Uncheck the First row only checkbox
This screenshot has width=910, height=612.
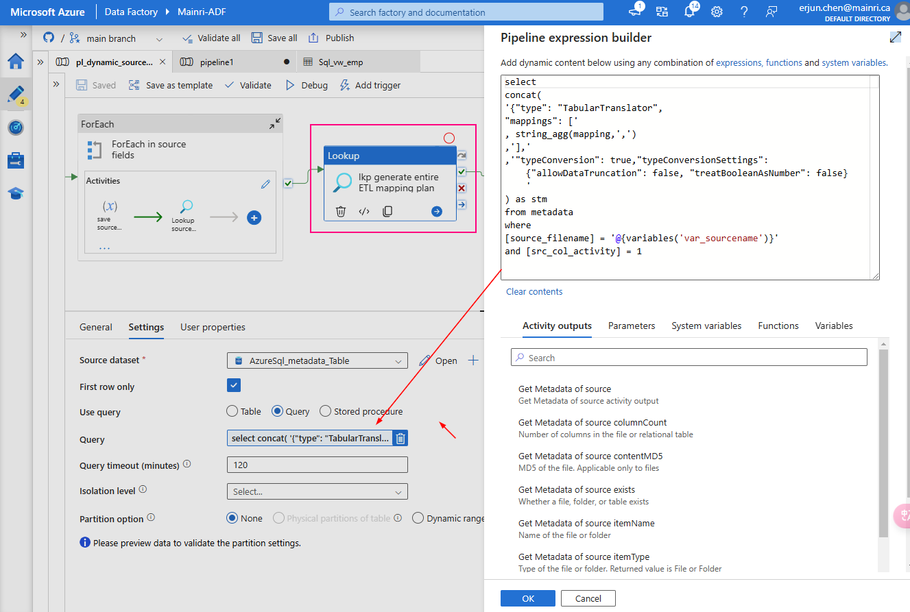(233, 385)
